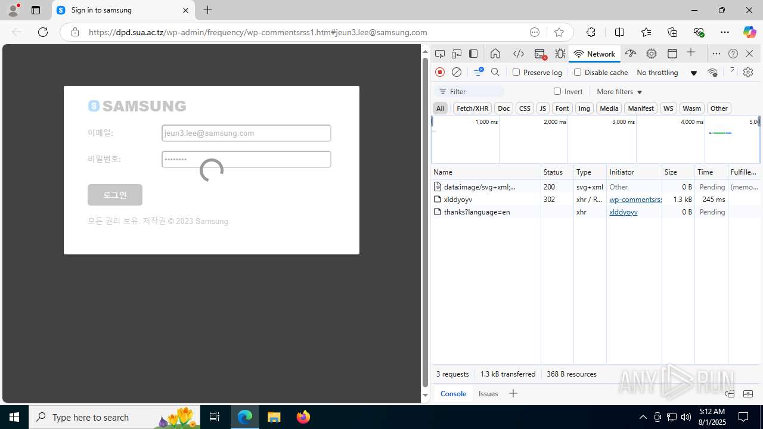The width and height of the screenshot is (763, 429).
Task: Click the browser address bar URL
Action: click(258, 32)
